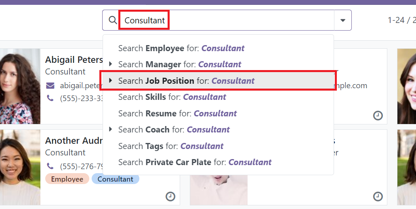Open Abigail Peterson's employee photo
This screenshot has width=416, height=209.
[20, 86]
